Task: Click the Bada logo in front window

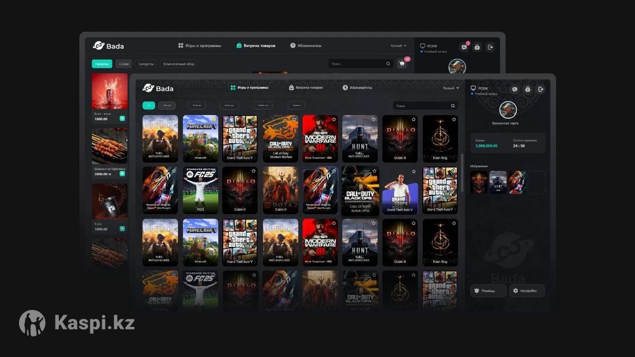Action: [158, 88]
